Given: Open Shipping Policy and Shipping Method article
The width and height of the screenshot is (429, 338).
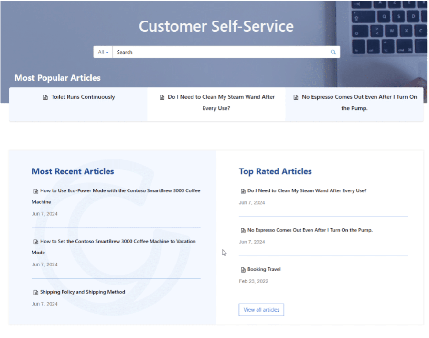Looking at the screenshot, I should pos(83,292).
